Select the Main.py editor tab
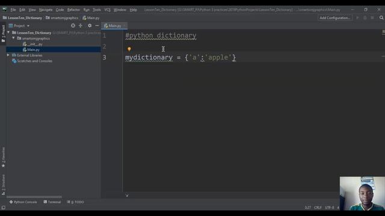 pyautogui.click(x=115, y=26)
